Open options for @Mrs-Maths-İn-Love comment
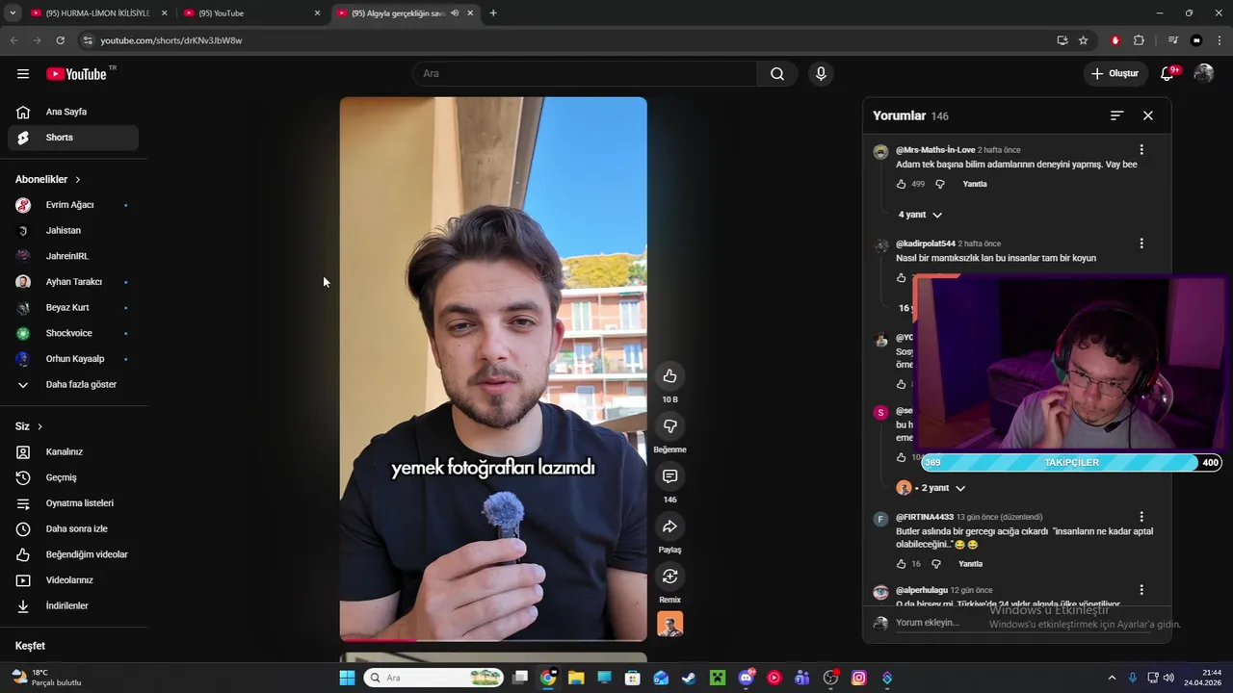Viewport: 1233px width, 693px height. [x=1141, y=150]
